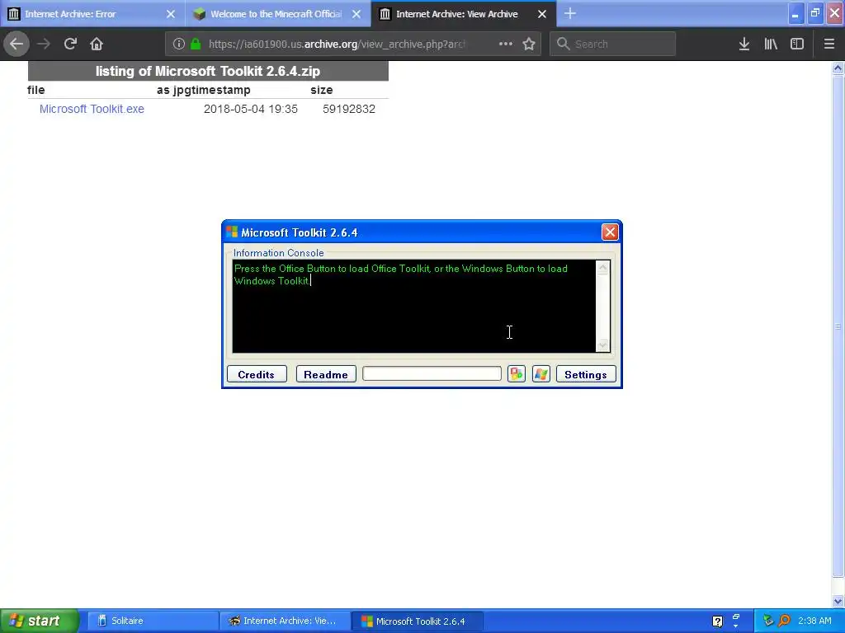Open a new browser tab
The height and width of the screenshot is (633, 845).
tap(570, 13)
